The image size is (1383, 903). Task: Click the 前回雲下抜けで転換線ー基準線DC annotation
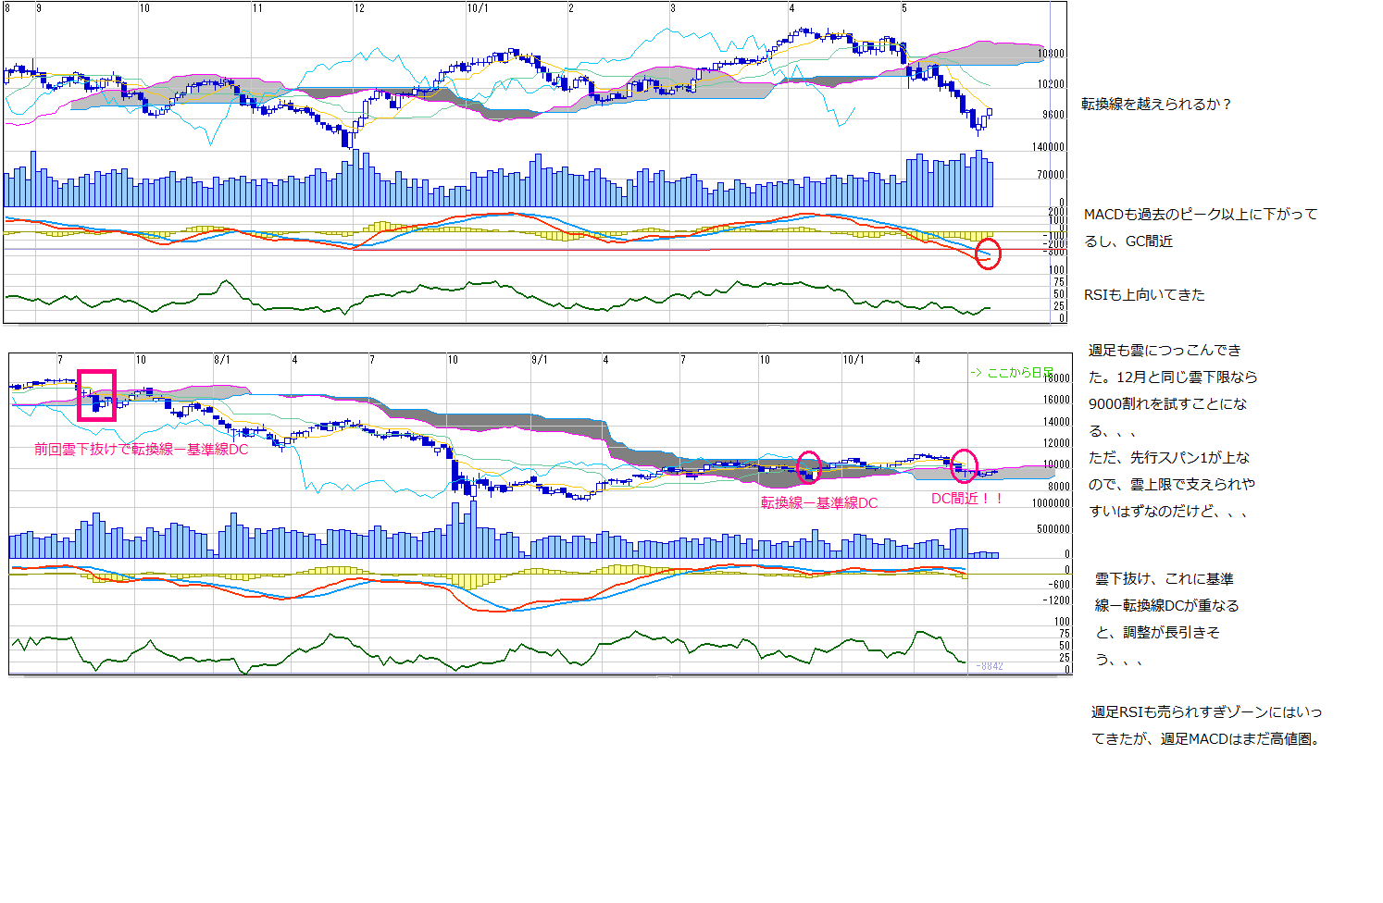[141, 449]
